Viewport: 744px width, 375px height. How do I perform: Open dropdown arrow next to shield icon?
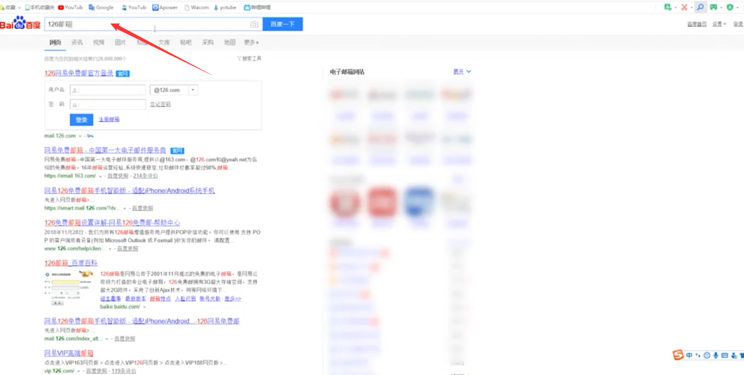pyautogui.click(x=737, y=8)
